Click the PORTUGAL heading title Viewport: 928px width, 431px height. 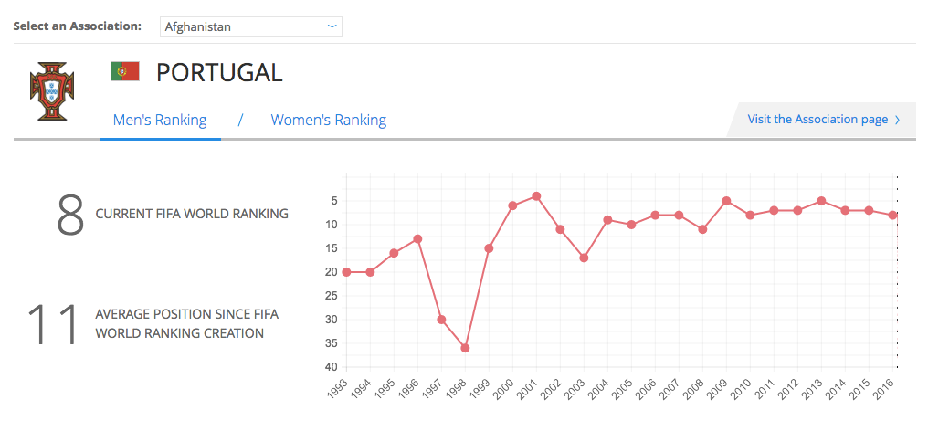[x=219, y=72]
